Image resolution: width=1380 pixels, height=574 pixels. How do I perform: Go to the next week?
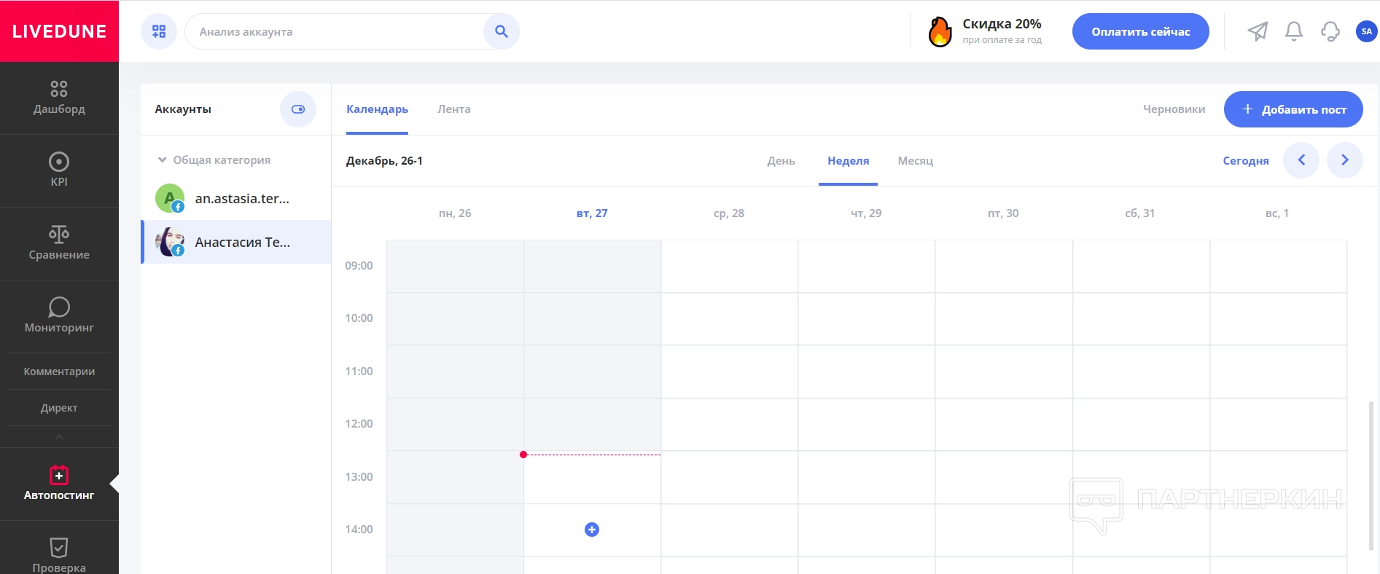tap(1345, 160)
